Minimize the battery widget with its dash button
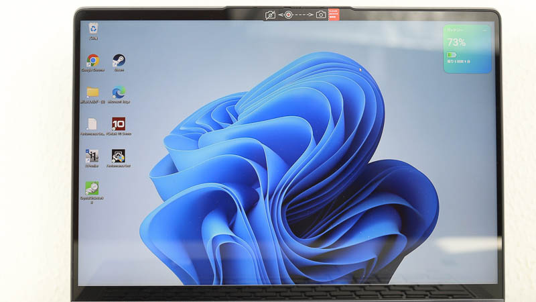 (x=484, y=30)
